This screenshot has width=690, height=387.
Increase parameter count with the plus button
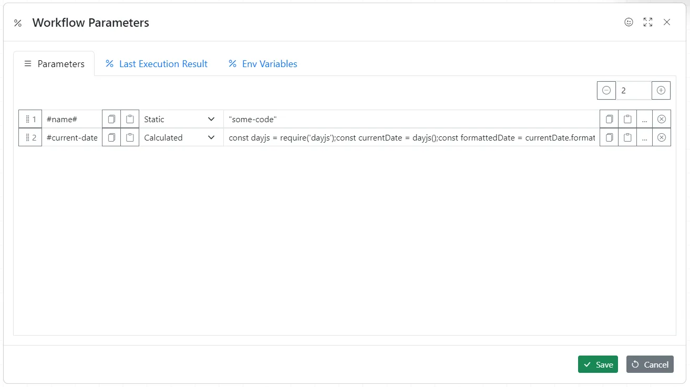click(661, 90)
